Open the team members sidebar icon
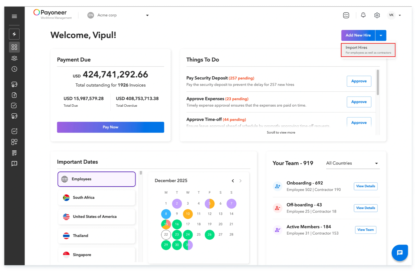The height and width of the screenshot is (277, 416). pyautogui.click(x=14, y=58)
